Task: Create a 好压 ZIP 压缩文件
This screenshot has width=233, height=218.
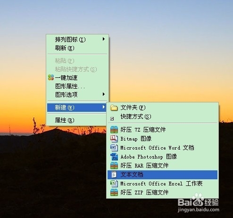Action: (x=162, y=193)
